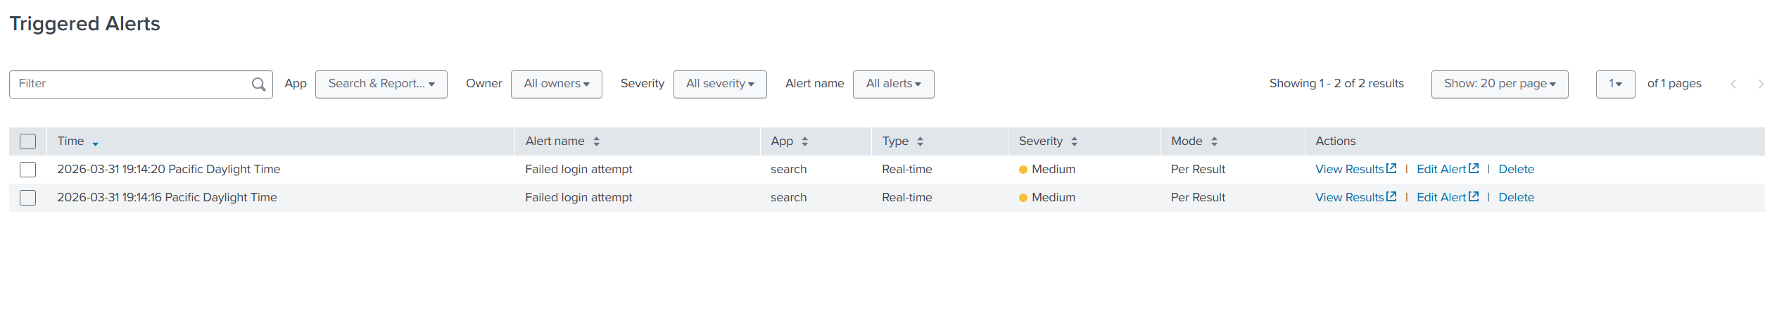Check the 19:14:16 alert row checkbox
Image resolution: width=1765 pixels, height=328 pixels.
click(28, 198)
